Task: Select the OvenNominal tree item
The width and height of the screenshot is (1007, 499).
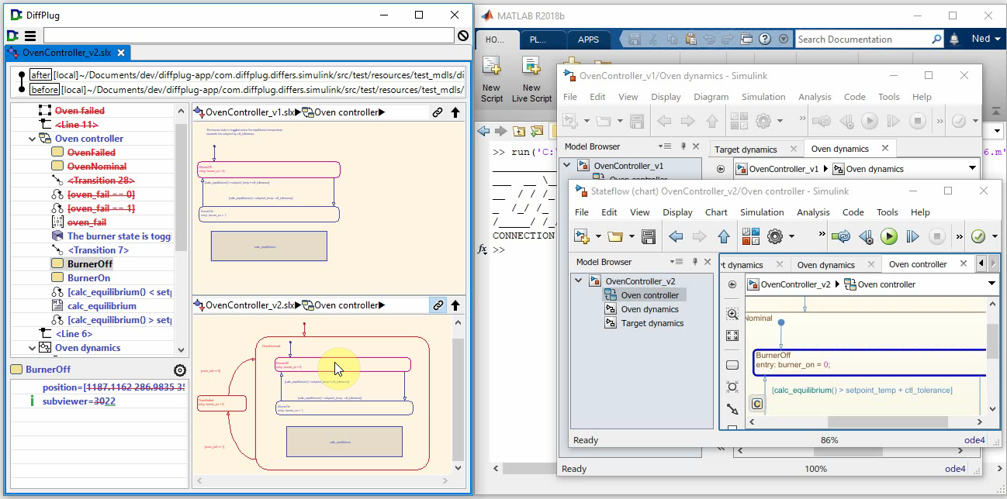Action: (x=97, y=167)
